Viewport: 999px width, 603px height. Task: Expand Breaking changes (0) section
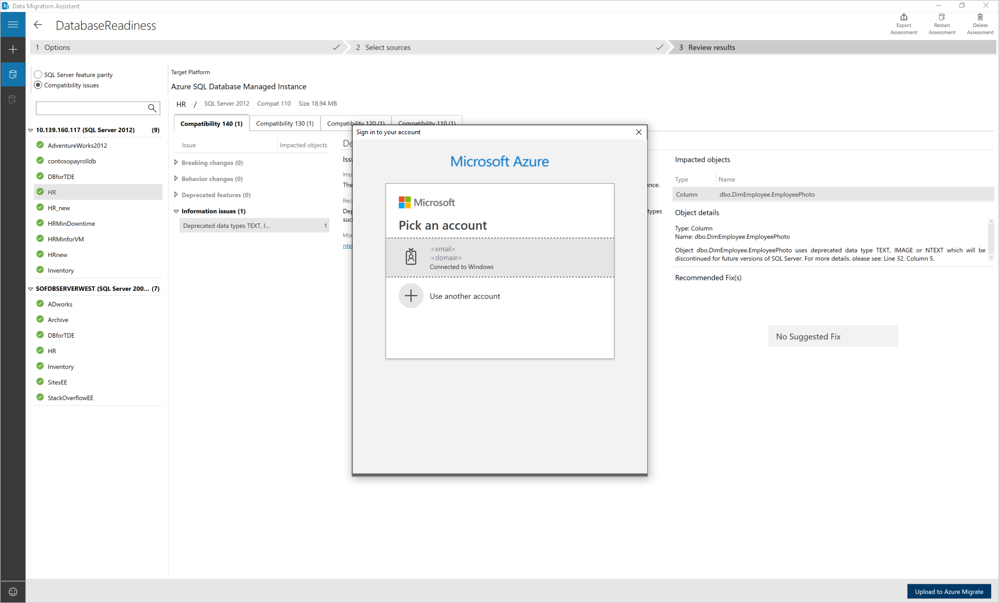point(176,162)
